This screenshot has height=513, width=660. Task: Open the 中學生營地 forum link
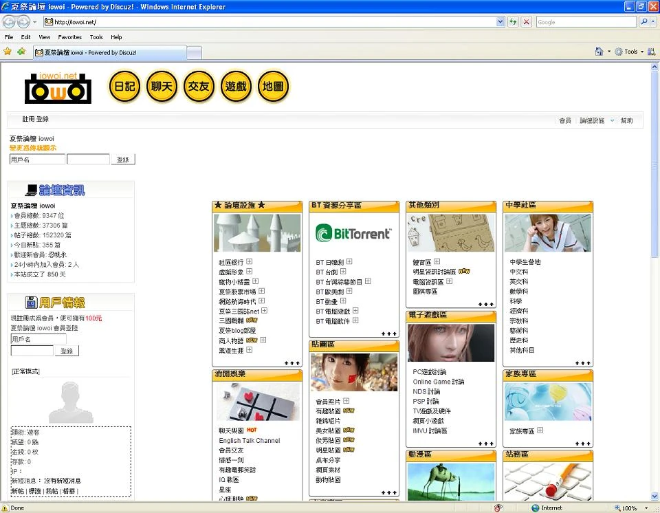525,261
